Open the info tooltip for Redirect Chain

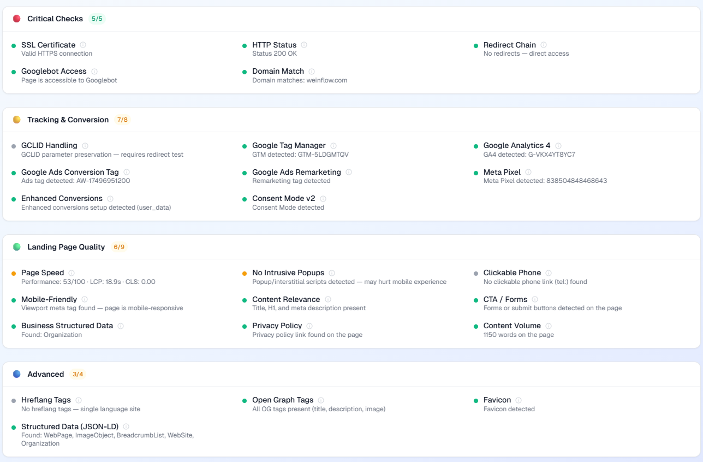point(544,45)
